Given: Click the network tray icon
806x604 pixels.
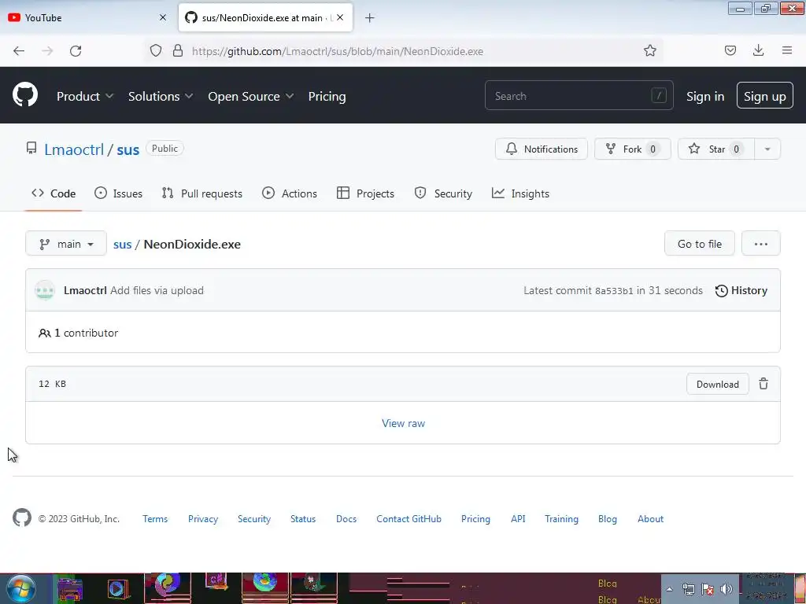Looking at the screenshot, I should coord(688,589).
